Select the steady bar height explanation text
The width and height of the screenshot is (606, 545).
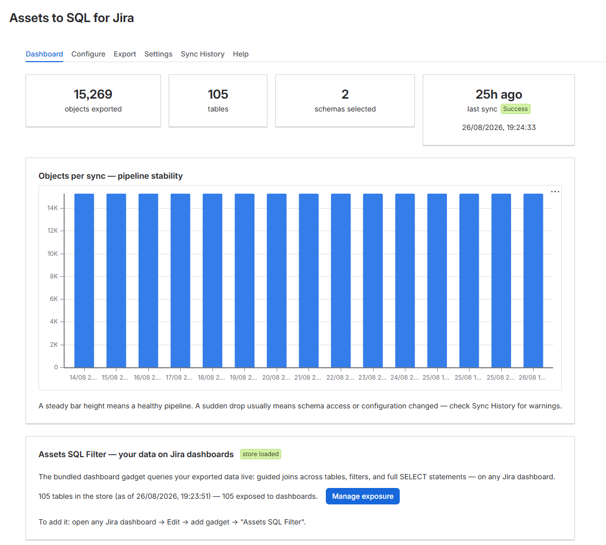pos(300,406)
